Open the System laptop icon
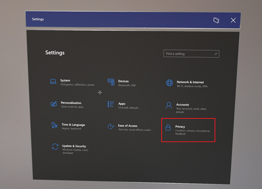This screenshot has width=262, height=189. 53,81
